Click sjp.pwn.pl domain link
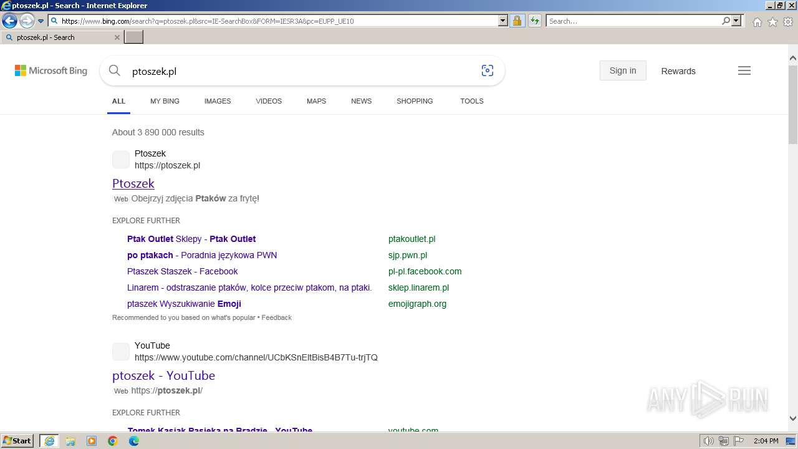 click(x=408, y=255)
